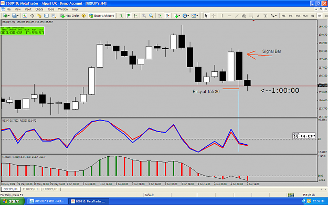Open the Charts menu
The height and width of the screenshot is (205, 328).
39,9
